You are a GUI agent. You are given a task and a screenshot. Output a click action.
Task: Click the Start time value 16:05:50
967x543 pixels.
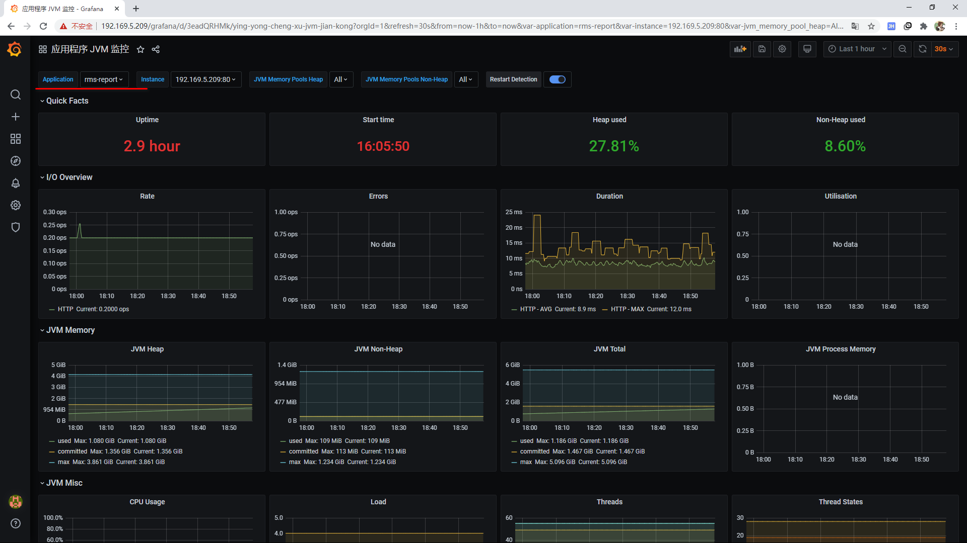(x=383, y=146)
